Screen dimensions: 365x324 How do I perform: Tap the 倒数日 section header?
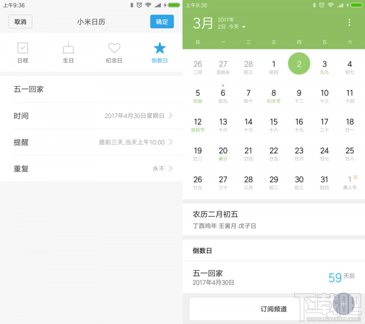tap(202, 251)
